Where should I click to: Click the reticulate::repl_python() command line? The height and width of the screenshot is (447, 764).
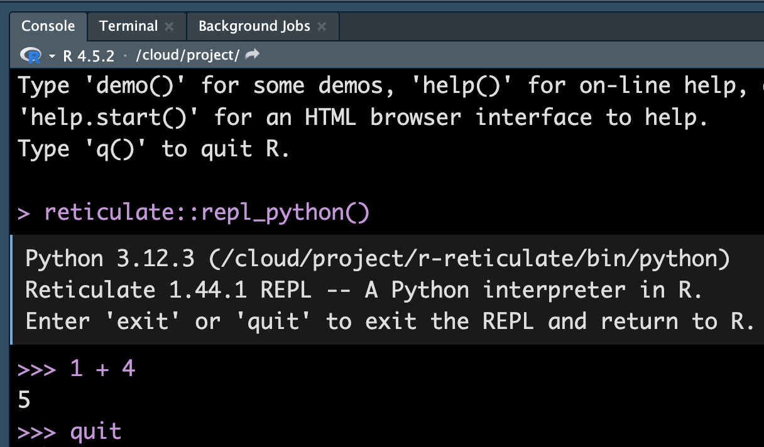pos(207,213)
